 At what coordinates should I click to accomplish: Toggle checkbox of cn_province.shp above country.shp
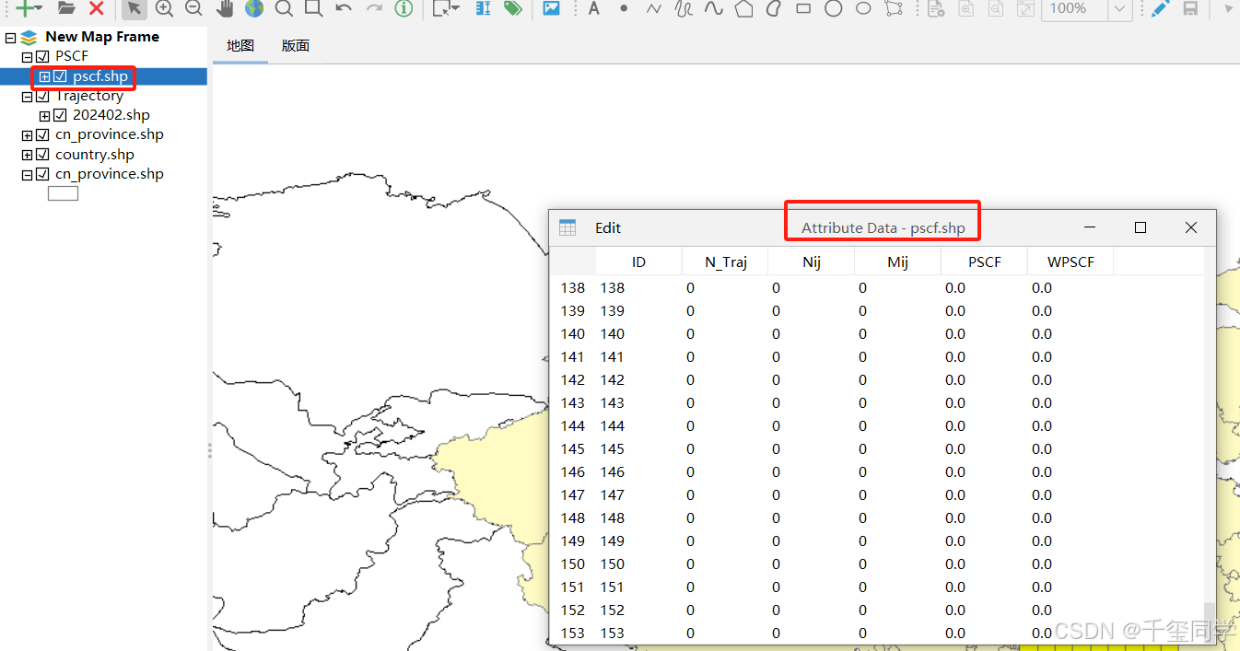coord(42,134)
